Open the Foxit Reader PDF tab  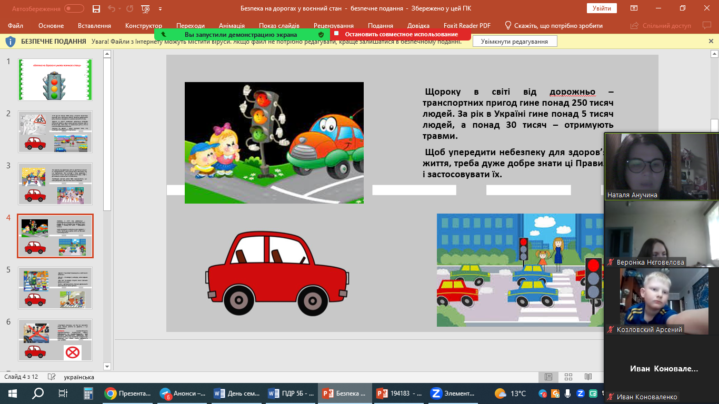pos(466,26)
